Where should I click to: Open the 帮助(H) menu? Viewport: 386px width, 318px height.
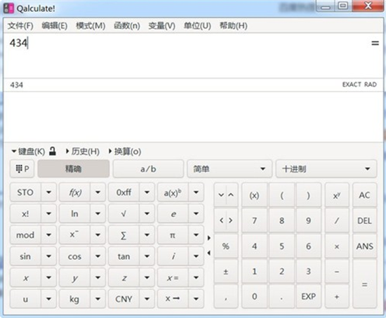tap(234, 25)
